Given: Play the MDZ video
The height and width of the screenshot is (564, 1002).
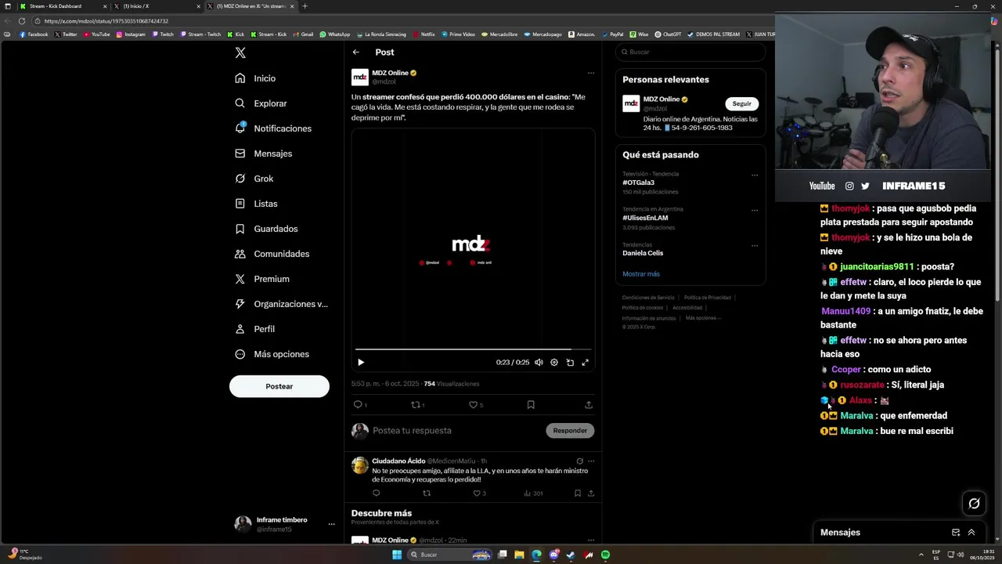Looking at the screenshot, I should 361,363.
